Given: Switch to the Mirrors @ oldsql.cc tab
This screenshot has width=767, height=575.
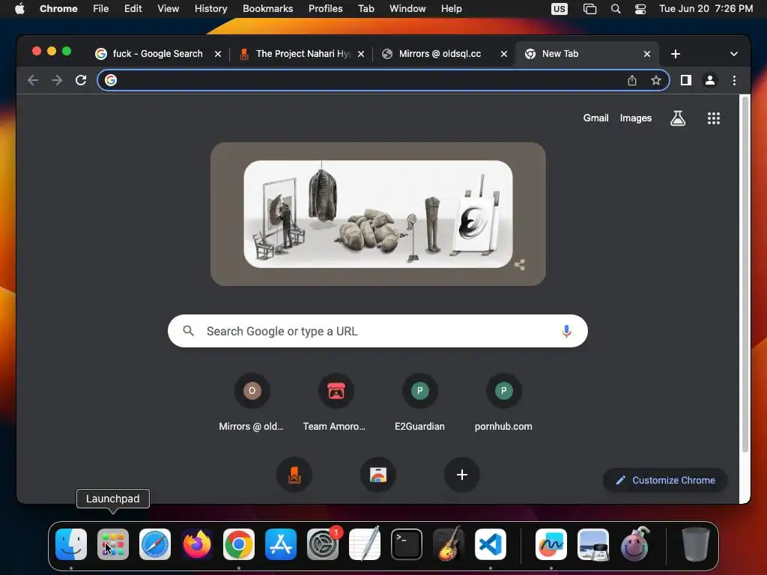Looking at the screenshot, I should coord(445,54).
